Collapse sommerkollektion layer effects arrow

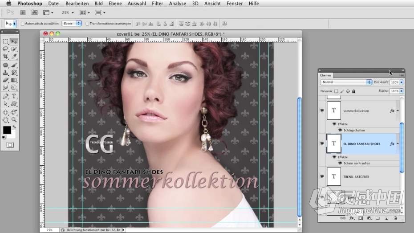tap(398, 110)
